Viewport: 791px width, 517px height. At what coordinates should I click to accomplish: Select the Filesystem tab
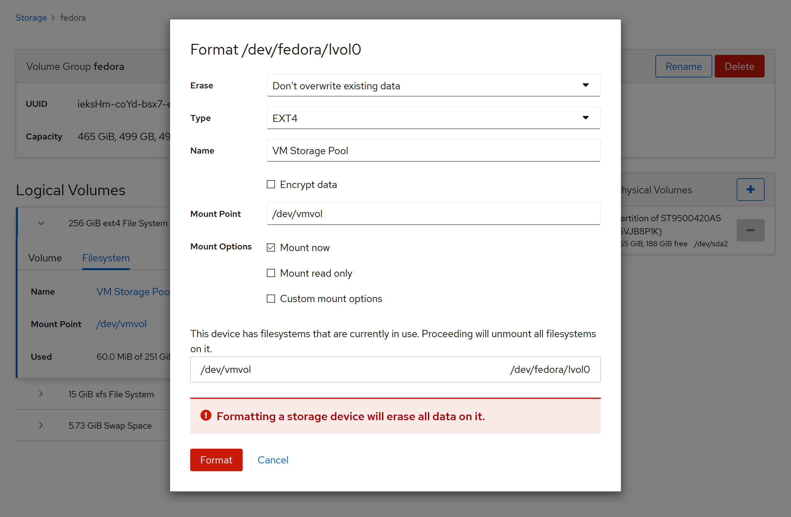tap(106, 258)
